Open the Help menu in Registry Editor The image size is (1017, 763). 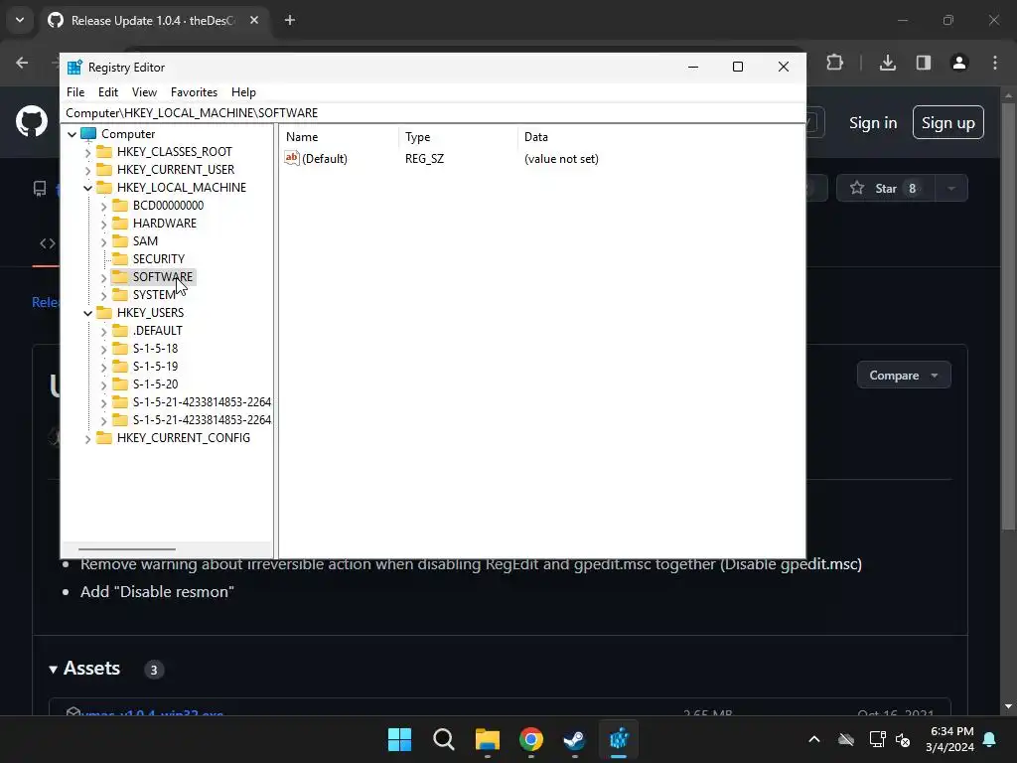click(x=244, y=92)
